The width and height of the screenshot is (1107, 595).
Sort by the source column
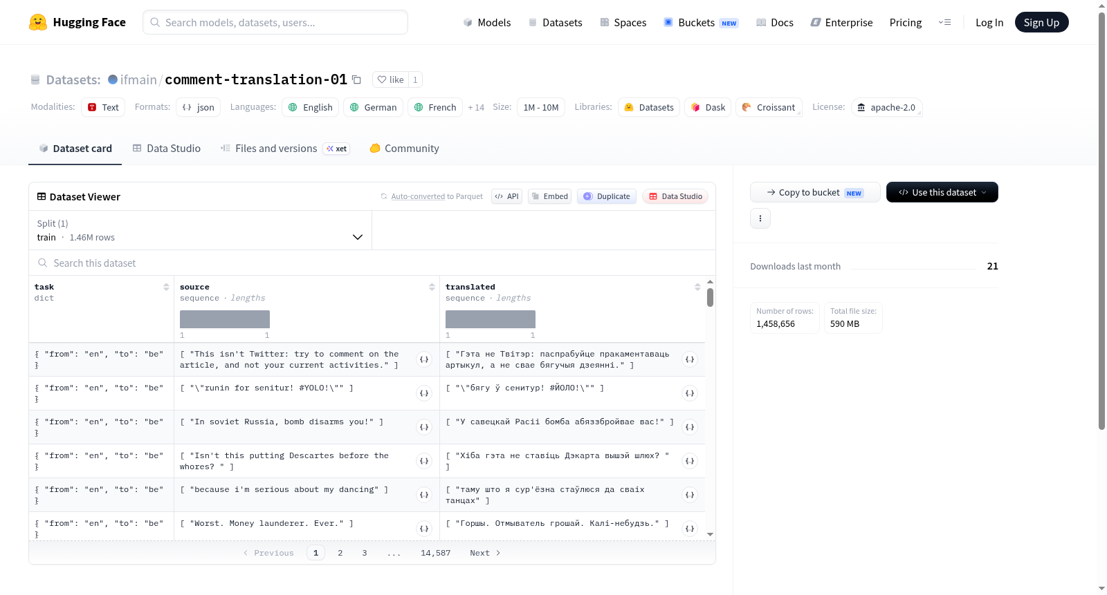coord(432,287)
